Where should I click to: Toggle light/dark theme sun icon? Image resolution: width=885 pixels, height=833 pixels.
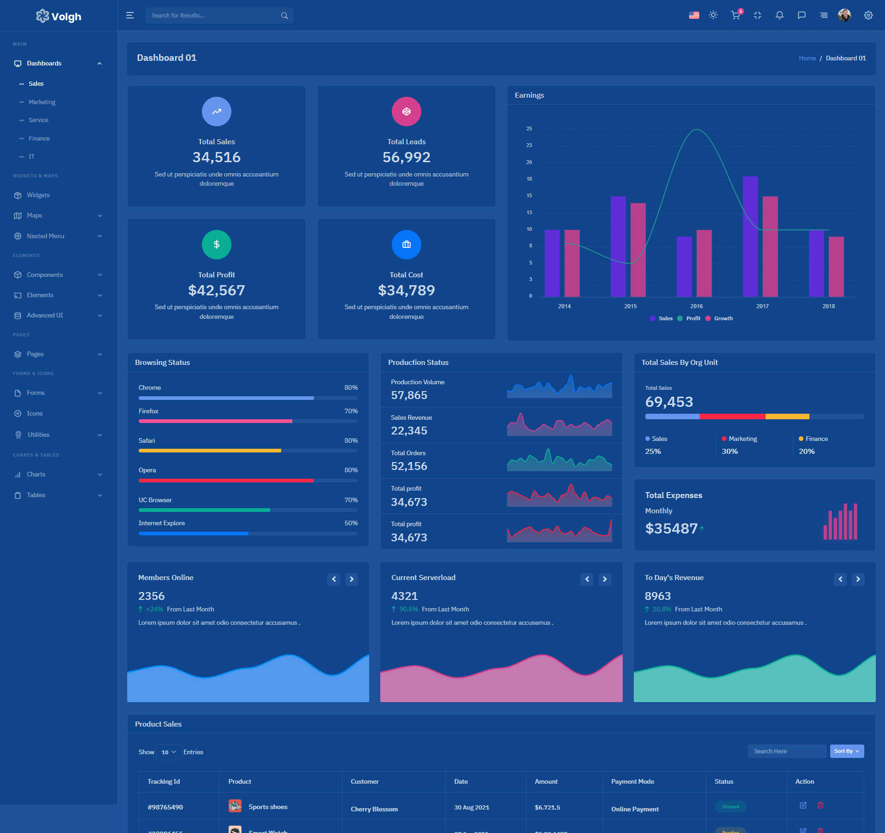(713, 15)
